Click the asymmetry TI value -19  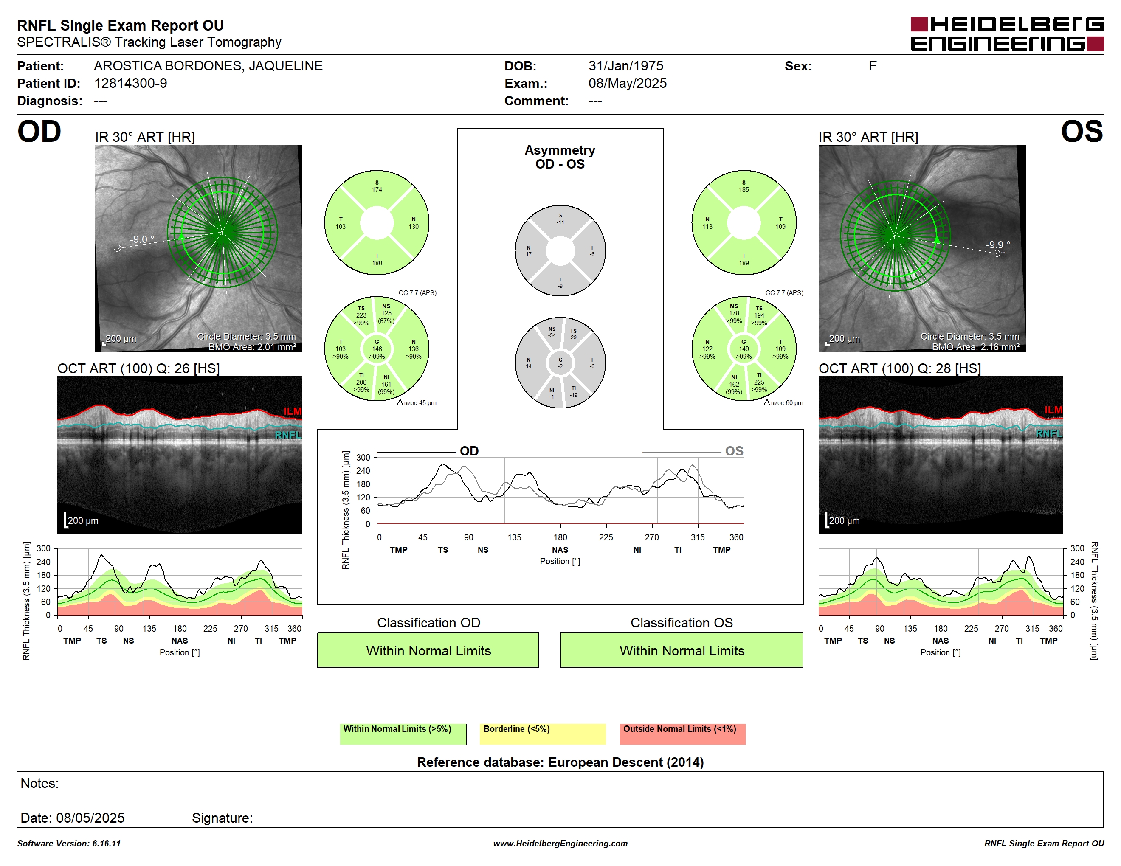[573, 395]
